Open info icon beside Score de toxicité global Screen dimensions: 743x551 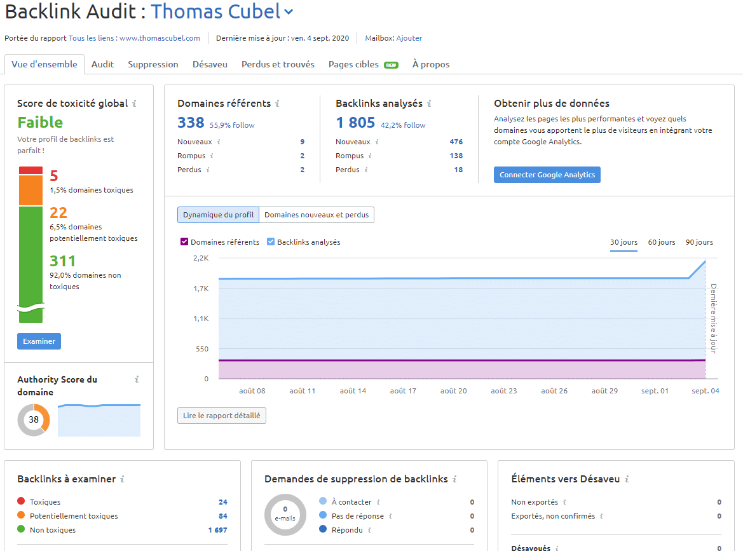pos(134,104)
